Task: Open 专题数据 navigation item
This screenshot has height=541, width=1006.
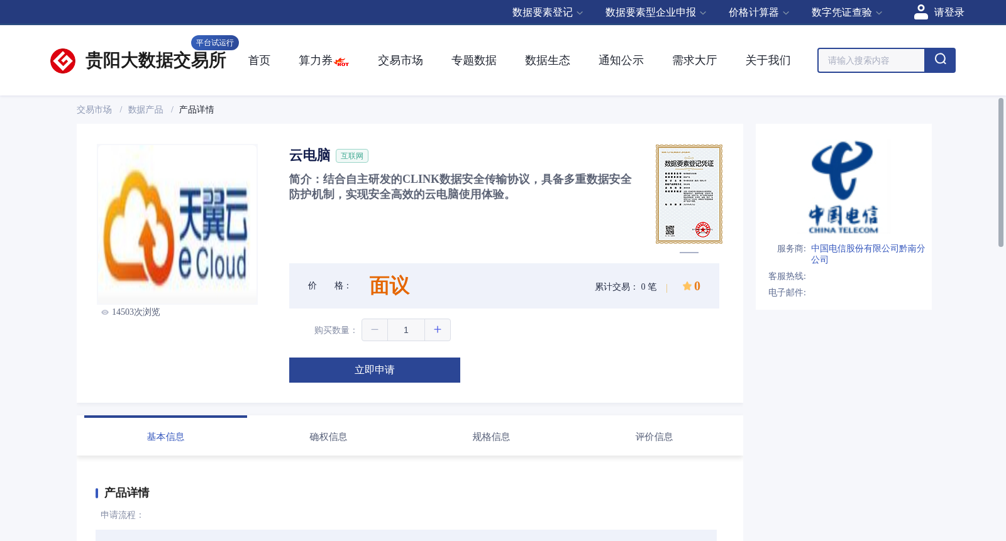Action: [474, 60]
